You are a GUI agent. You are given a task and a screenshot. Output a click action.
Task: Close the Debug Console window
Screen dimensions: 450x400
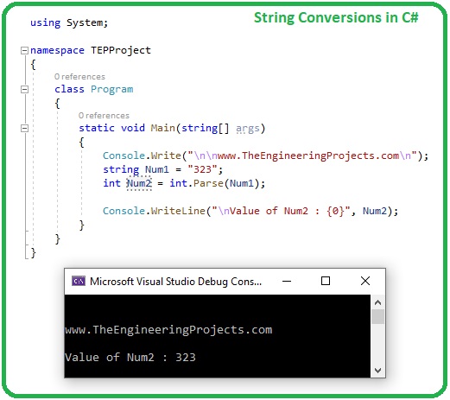[365, 281]
